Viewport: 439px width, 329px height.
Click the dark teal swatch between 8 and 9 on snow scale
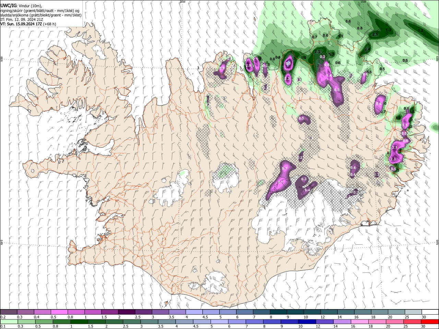tap(278, 312)
